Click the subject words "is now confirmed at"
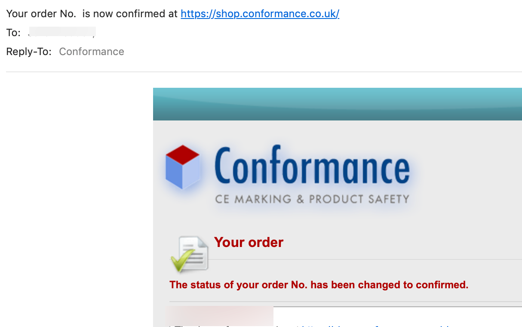522x327 pixels. (130, 14)
